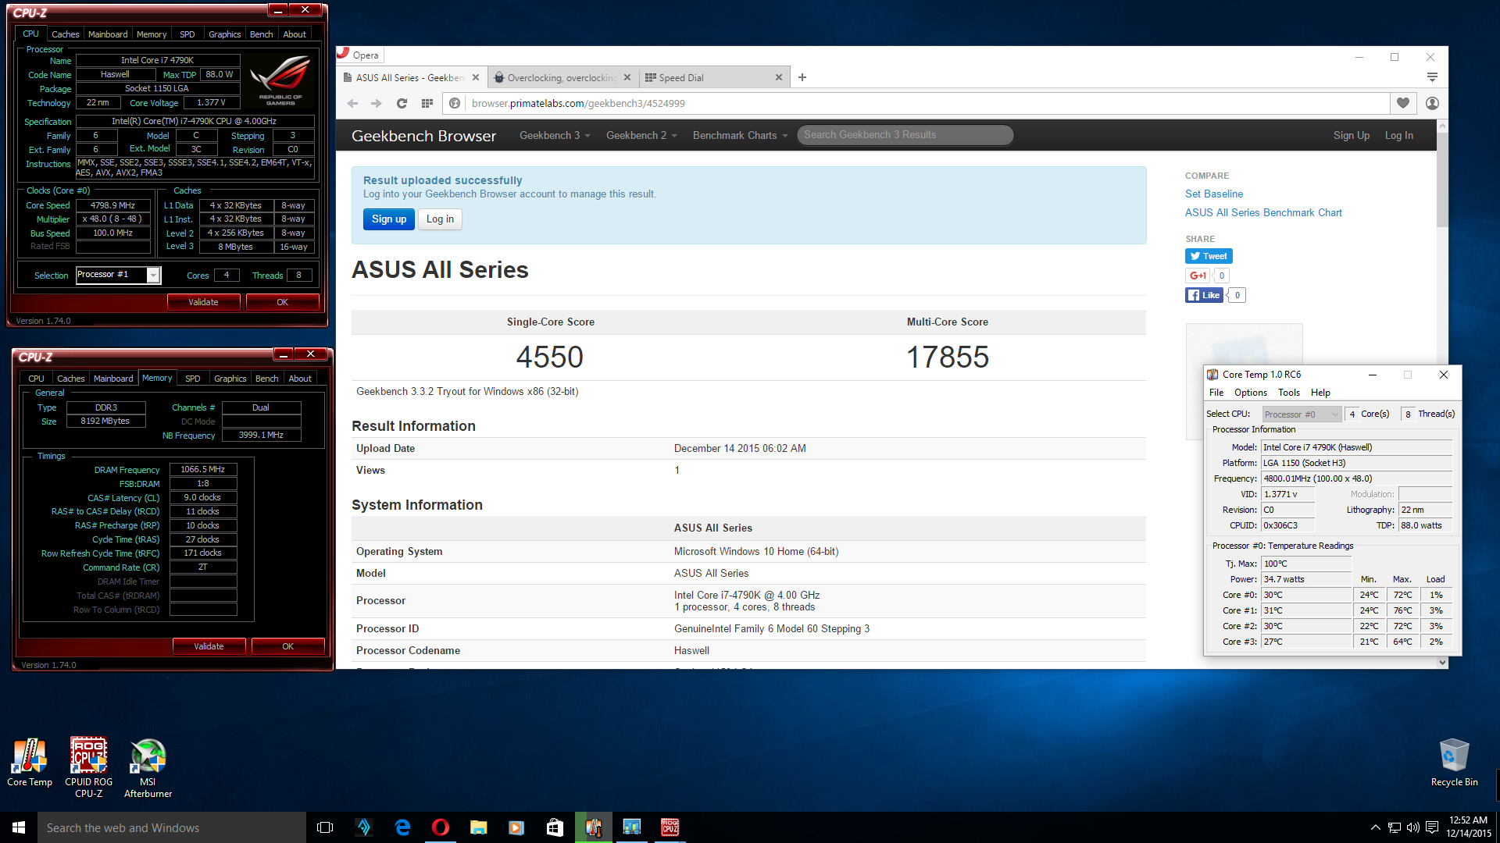Click the Core Speed value 4798.9 MHz
The image size is (1500, 843).
[112, 205]
